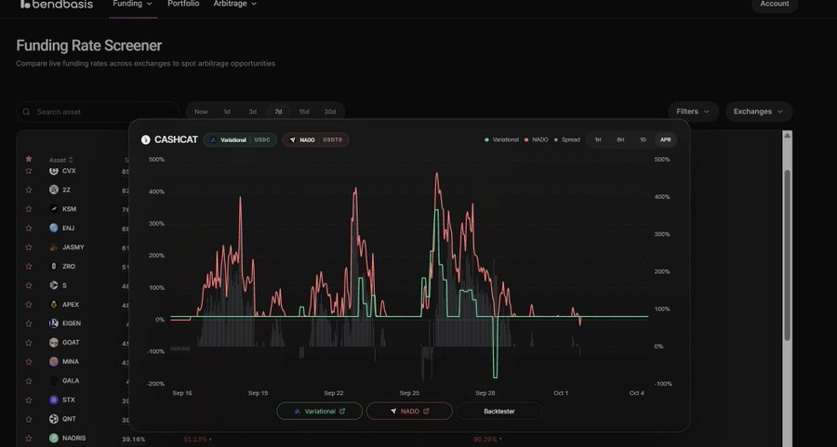Image resolution: width=837 pixels, height=447 pixels.
Task: Click the favorites star column header
Action: (x=29, y=159)
